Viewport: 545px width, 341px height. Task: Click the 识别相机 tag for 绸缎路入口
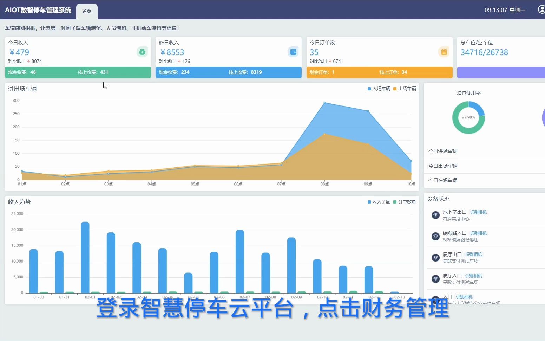pyautogui.click(x=478, y=233)
